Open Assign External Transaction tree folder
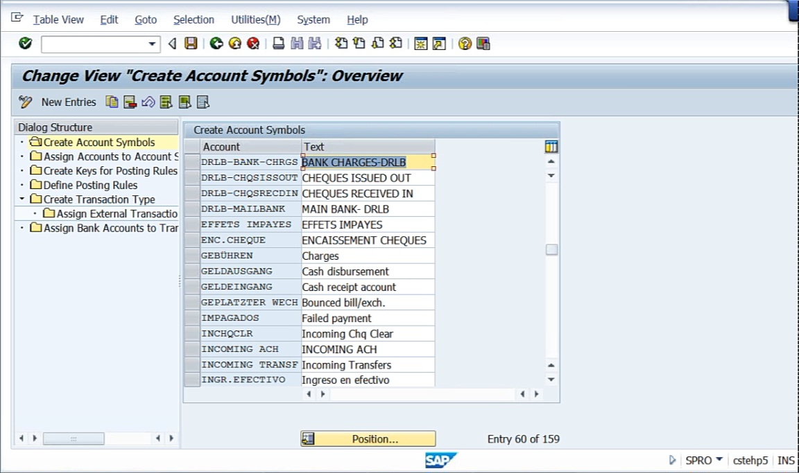This screenshot has height=473, width=799. pos(110,213)
